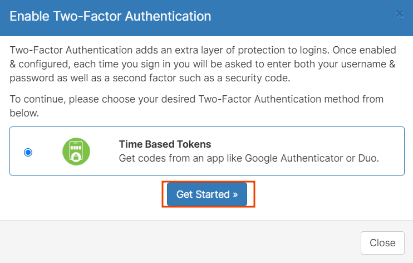Click the blue dialog header bar
Viewport: 413px width, 263px height.
pyautogui.click(x=206, y=18)
